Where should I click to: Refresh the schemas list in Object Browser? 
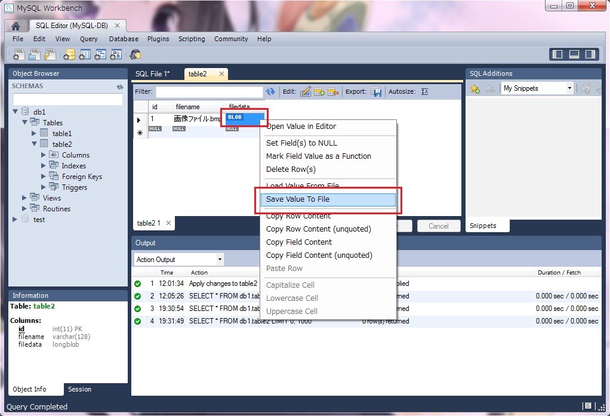[120, 87]
